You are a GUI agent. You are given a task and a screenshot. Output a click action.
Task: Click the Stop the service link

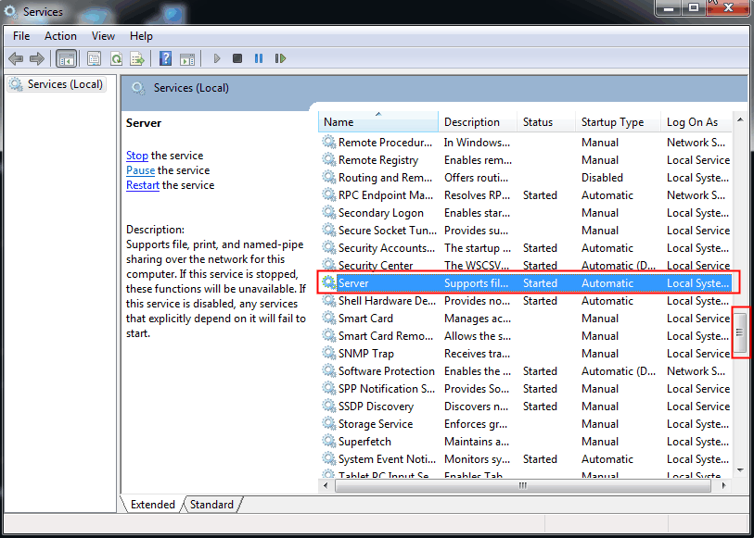(x=137, y=156)
